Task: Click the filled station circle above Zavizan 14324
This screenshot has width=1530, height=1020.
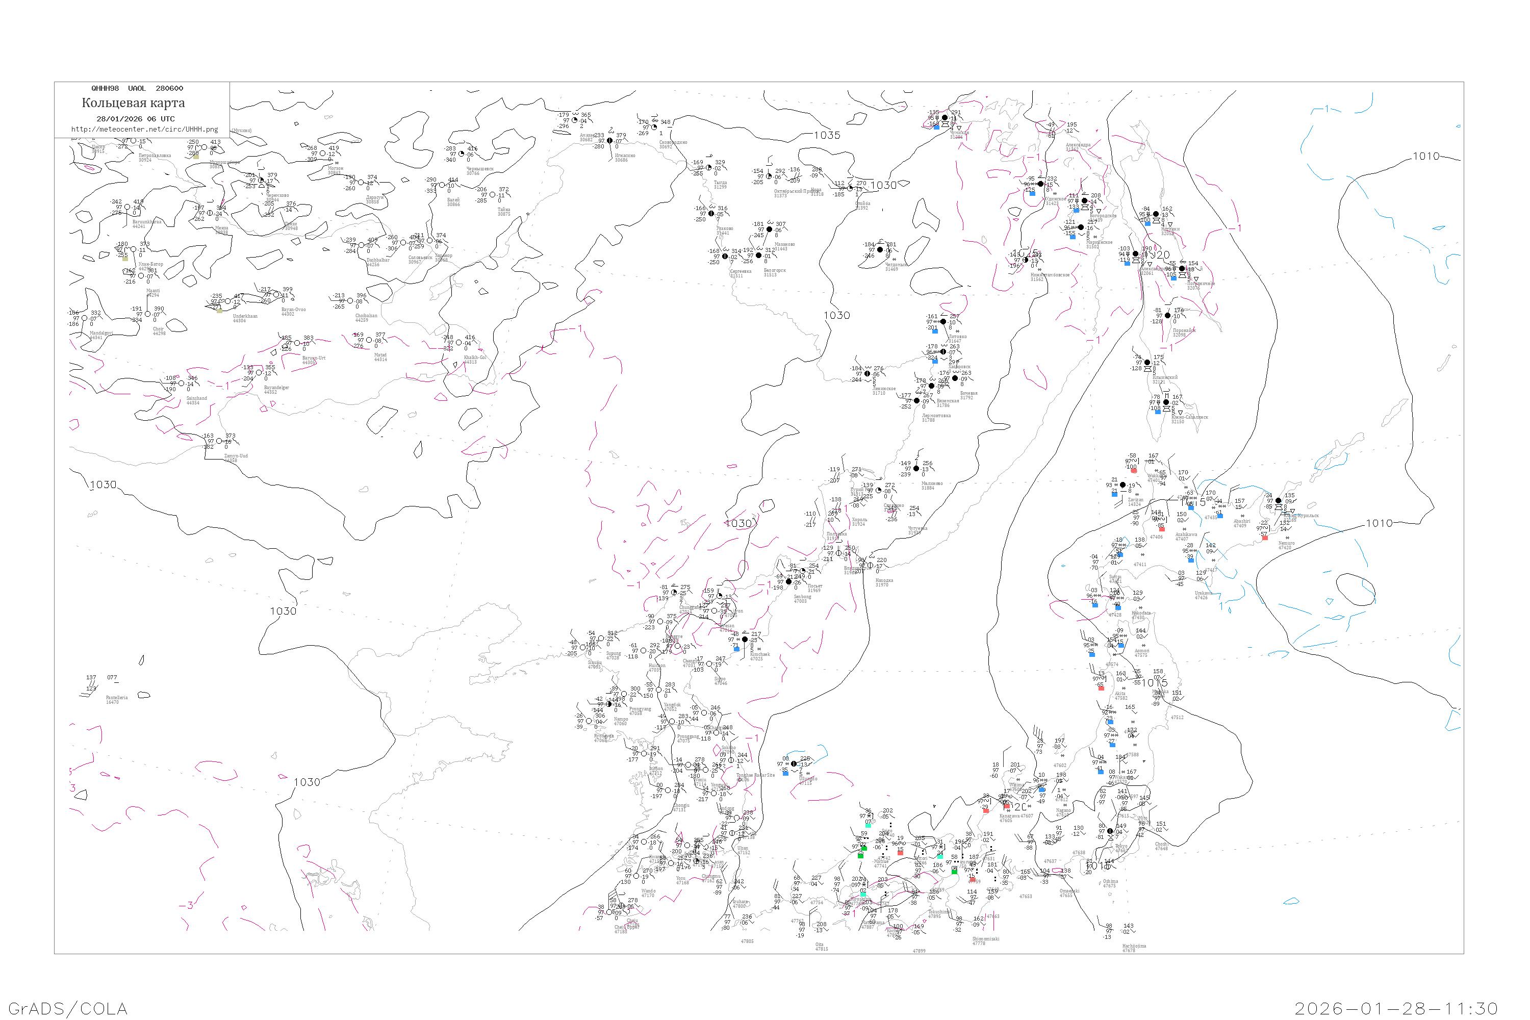Action: tap(1123, 486)
